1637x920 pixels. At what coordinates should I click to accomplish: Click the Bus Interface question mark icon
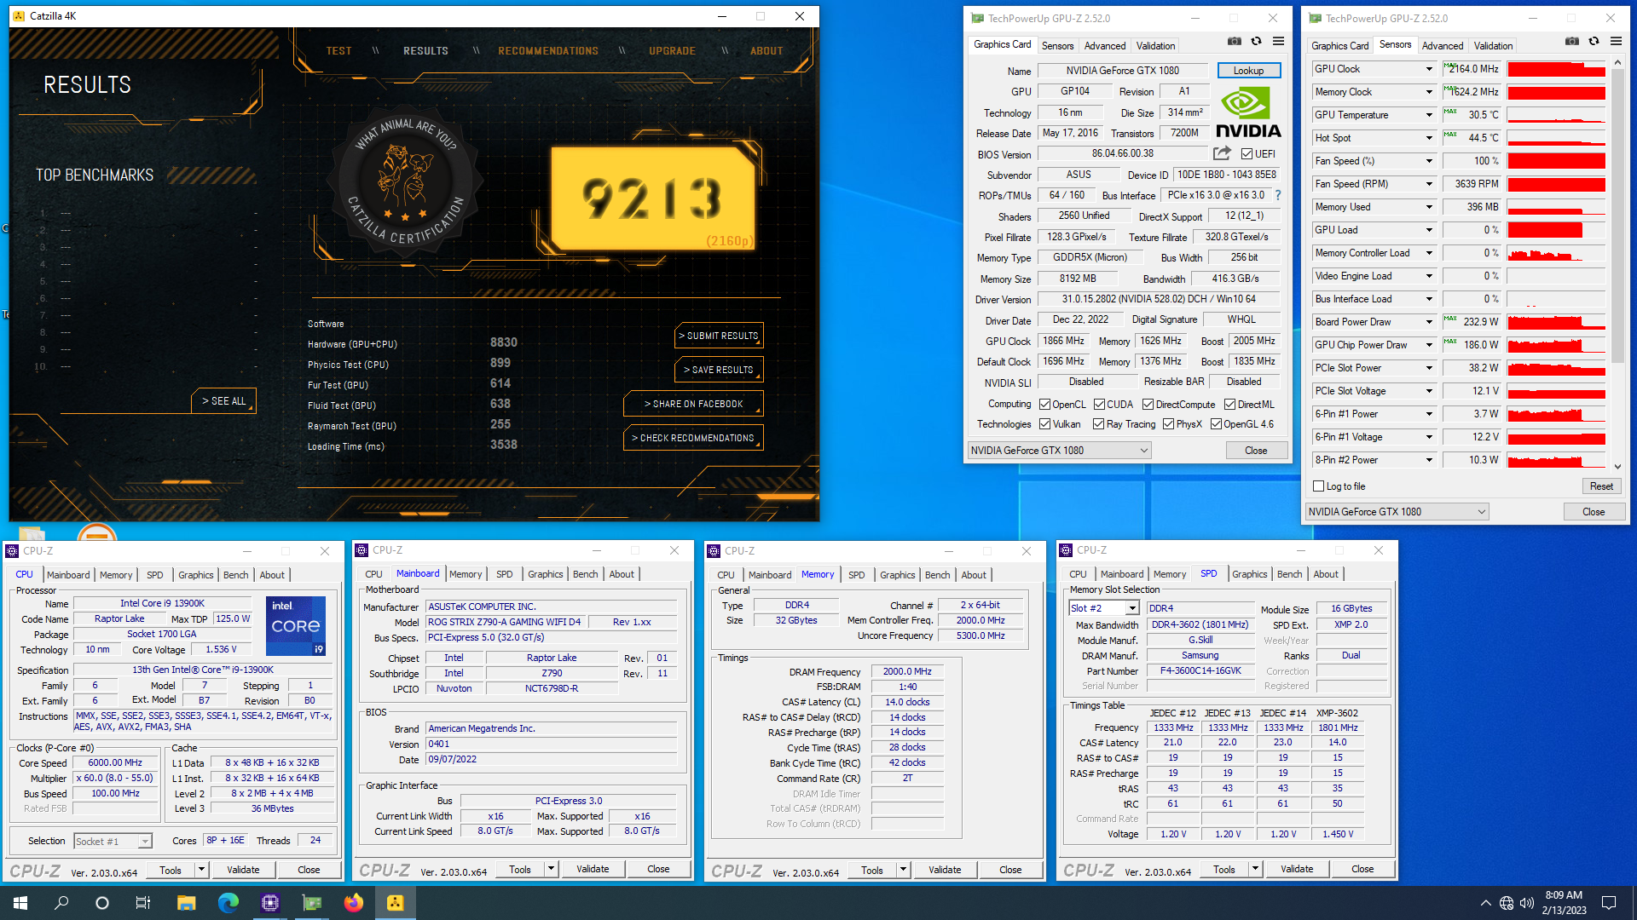(x=1277, y=195)
